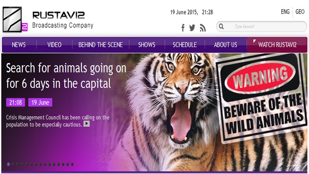Viewport: 309px width, 174px height.
Task: Switch language to GEO
Action: [300, 12]
